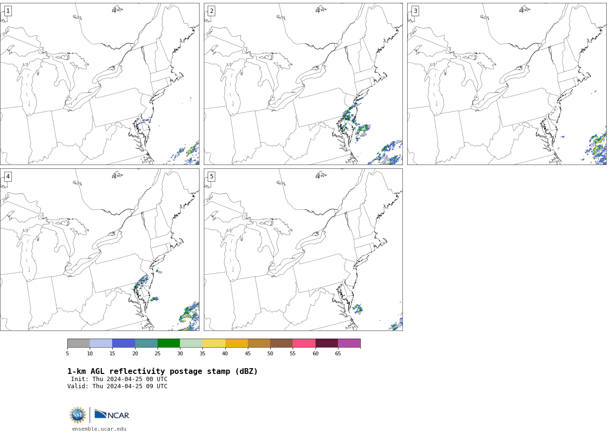
Task: Click the colorbar tick label 30
Action: click(180, 353)
